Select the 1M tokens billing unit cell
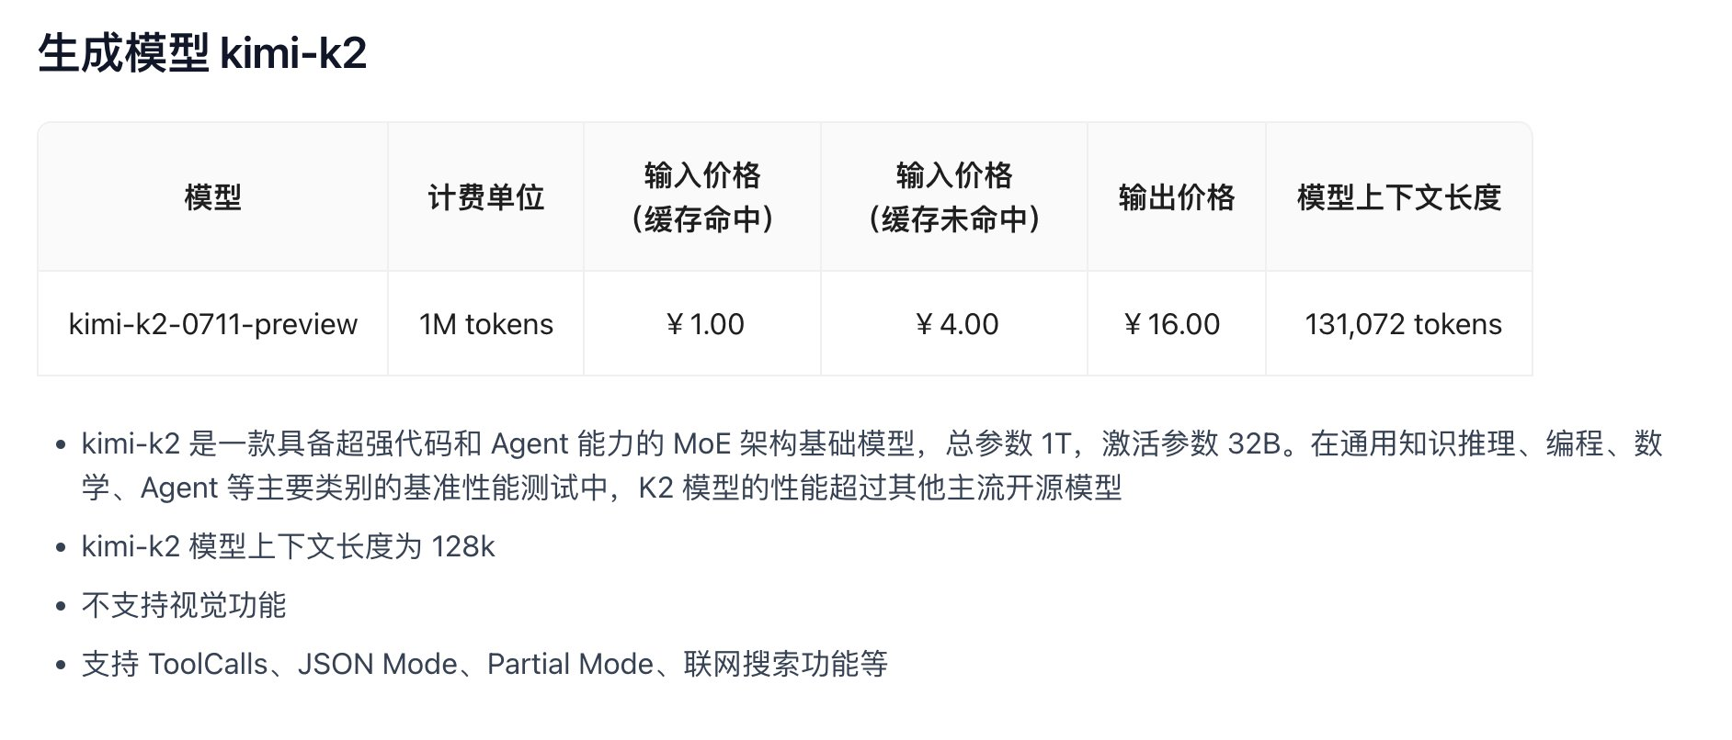1732x740 pixels. pos(485,324)
